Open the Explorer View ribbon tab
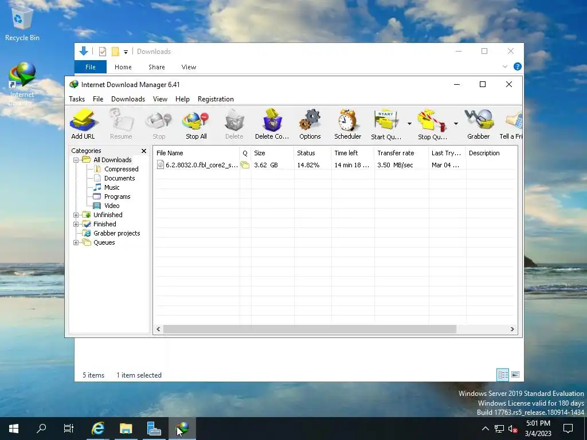 (189, 67)
